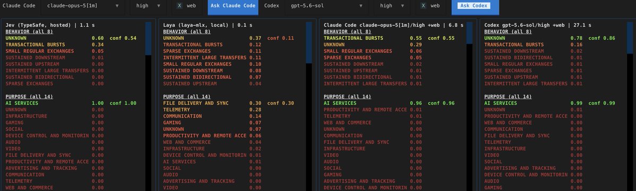Screen dimensions: 636x191
Task: Open the gpt-5.6-sol model dropdown
Action: coord(327,6)
